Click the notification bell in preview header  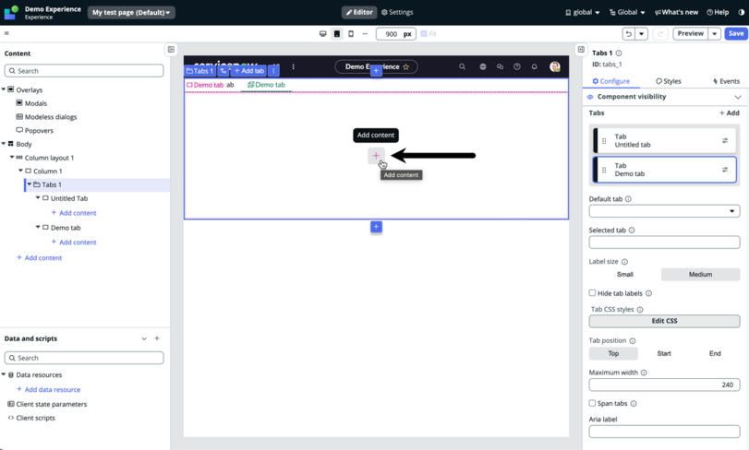point(534,66)
